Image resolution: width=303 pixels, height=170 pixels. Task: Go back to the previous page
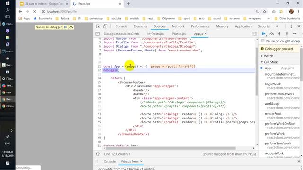(20, 11)
